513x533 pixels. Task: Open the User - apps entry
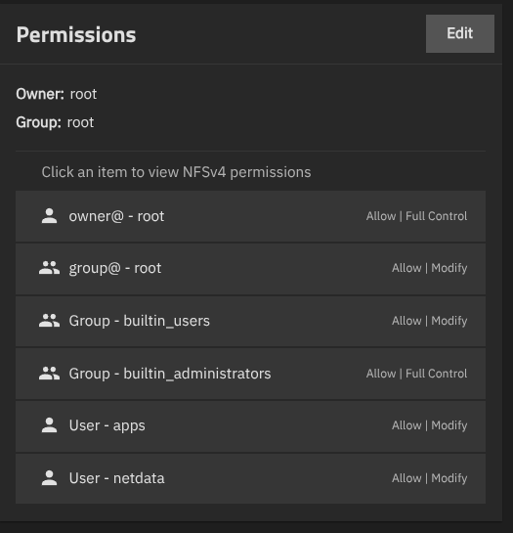(250, 426)
